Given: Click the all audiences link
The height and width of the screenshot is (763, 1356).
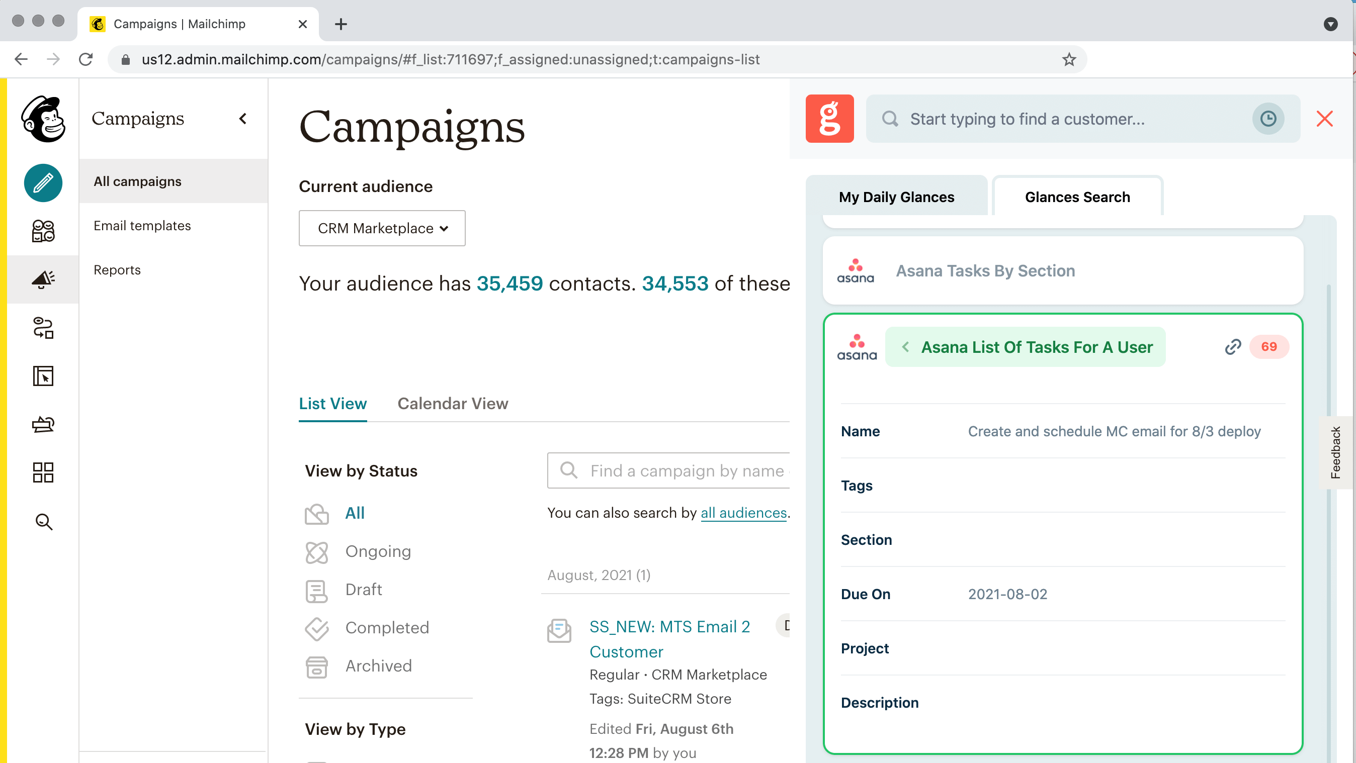Looking at the screenshot, I should (x=743, y=513).
